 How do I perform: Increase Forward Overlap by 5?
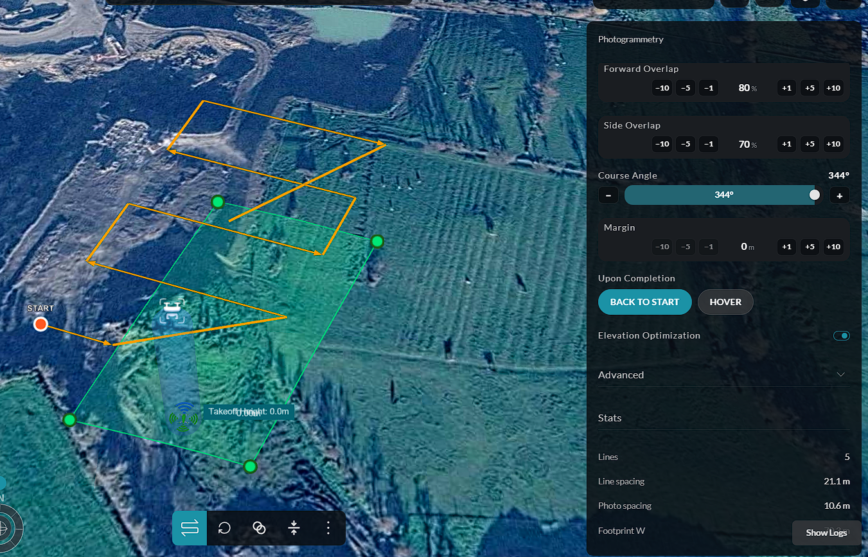[810, 88]
